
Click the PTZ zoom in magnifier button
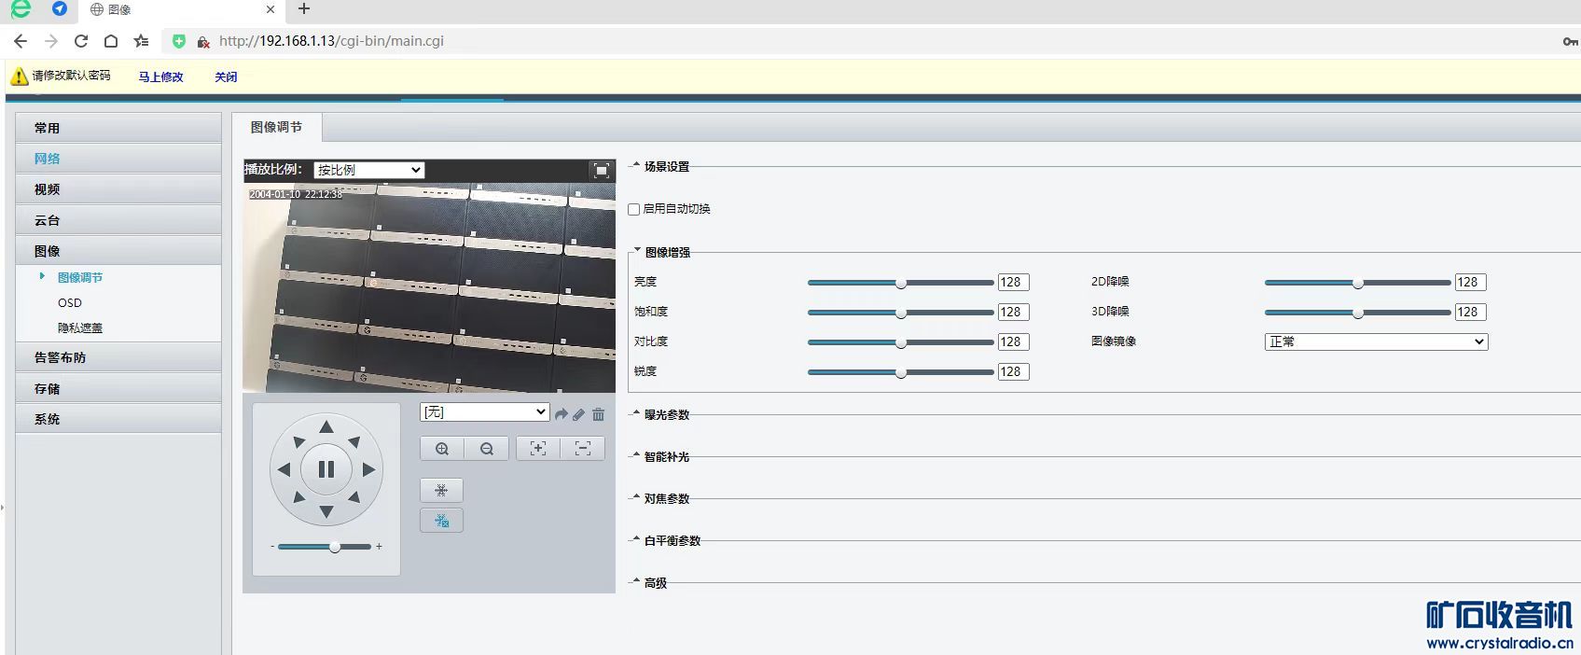[442, 449]
